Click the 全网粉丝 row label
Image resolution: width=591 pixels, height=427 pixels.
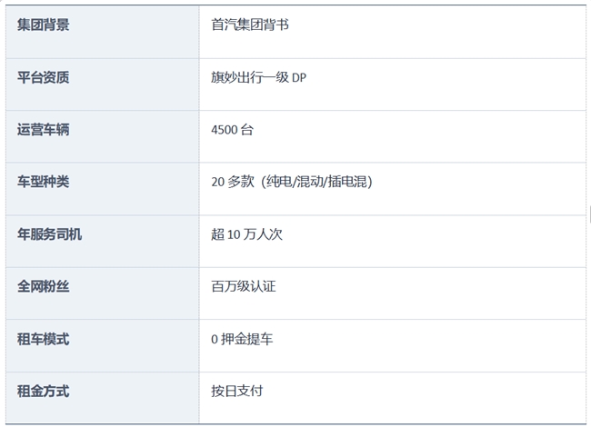coord(43,286)
